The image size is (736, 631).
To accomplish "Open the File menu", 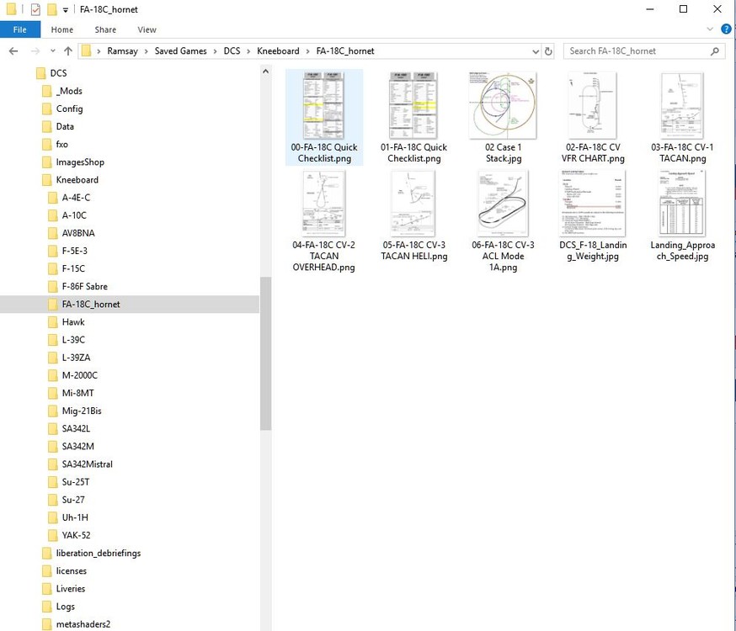I will point(20,29).
